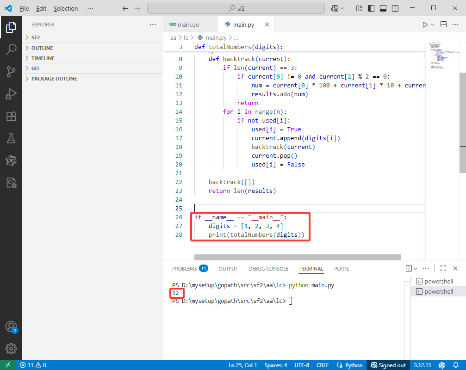
Task: Click the TERMINAL panel tab
Action: click(x=311, y=268)
